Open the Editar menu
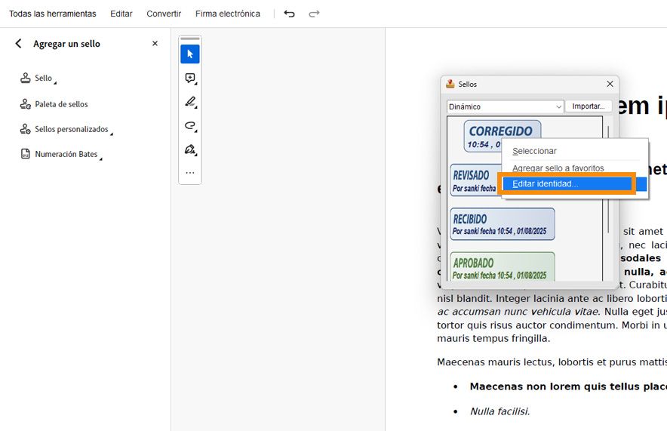Screen dimensions: 667x431 [121, 14]
